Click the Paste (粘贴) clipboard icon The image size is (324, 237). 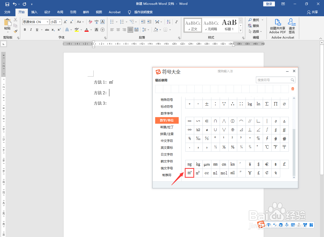tap(8, 22)
